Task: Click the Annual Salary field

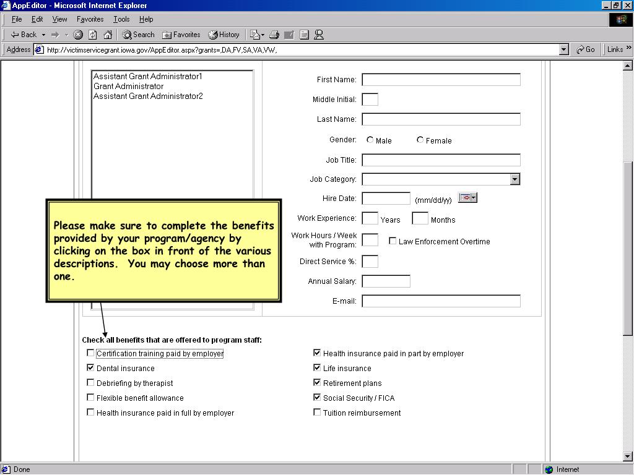Action: point(386,281)
